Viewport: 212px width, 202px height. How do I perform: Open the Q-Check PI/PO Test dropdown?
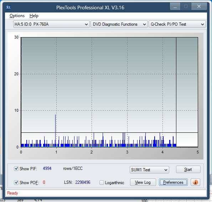tap(177, 24)
